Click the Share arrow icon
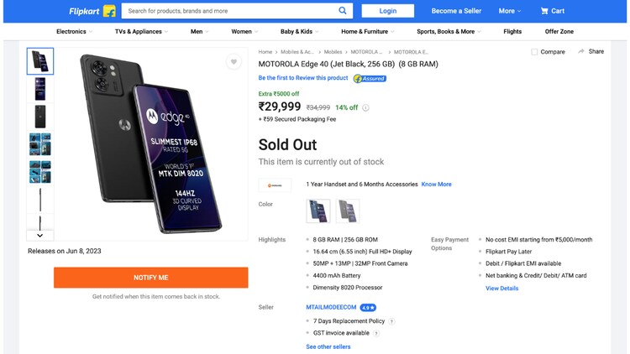Viewport: 630px width, 354px height. (581, 51)
